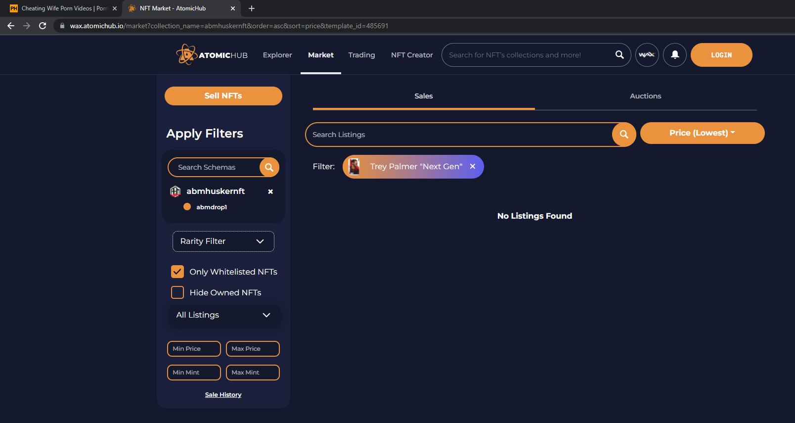Switch to the Auctions tab
Viewport: 795px width, 423px height.
coord(646,96)
